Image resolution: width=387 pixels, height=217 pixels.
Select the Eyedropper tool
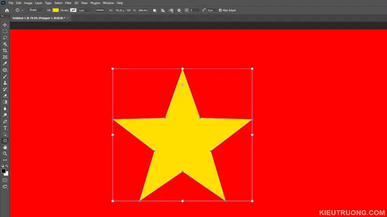[5, 63]
